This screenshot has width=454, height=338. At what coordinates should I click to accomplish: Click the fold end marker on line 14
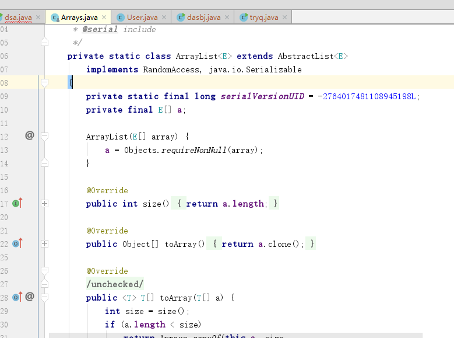pos(45,163)
